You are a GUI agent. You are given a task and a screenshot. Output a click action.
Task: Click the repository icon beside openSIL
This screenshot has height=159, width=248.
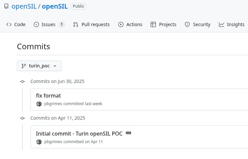pyautogui.click(x=6, y=6)
